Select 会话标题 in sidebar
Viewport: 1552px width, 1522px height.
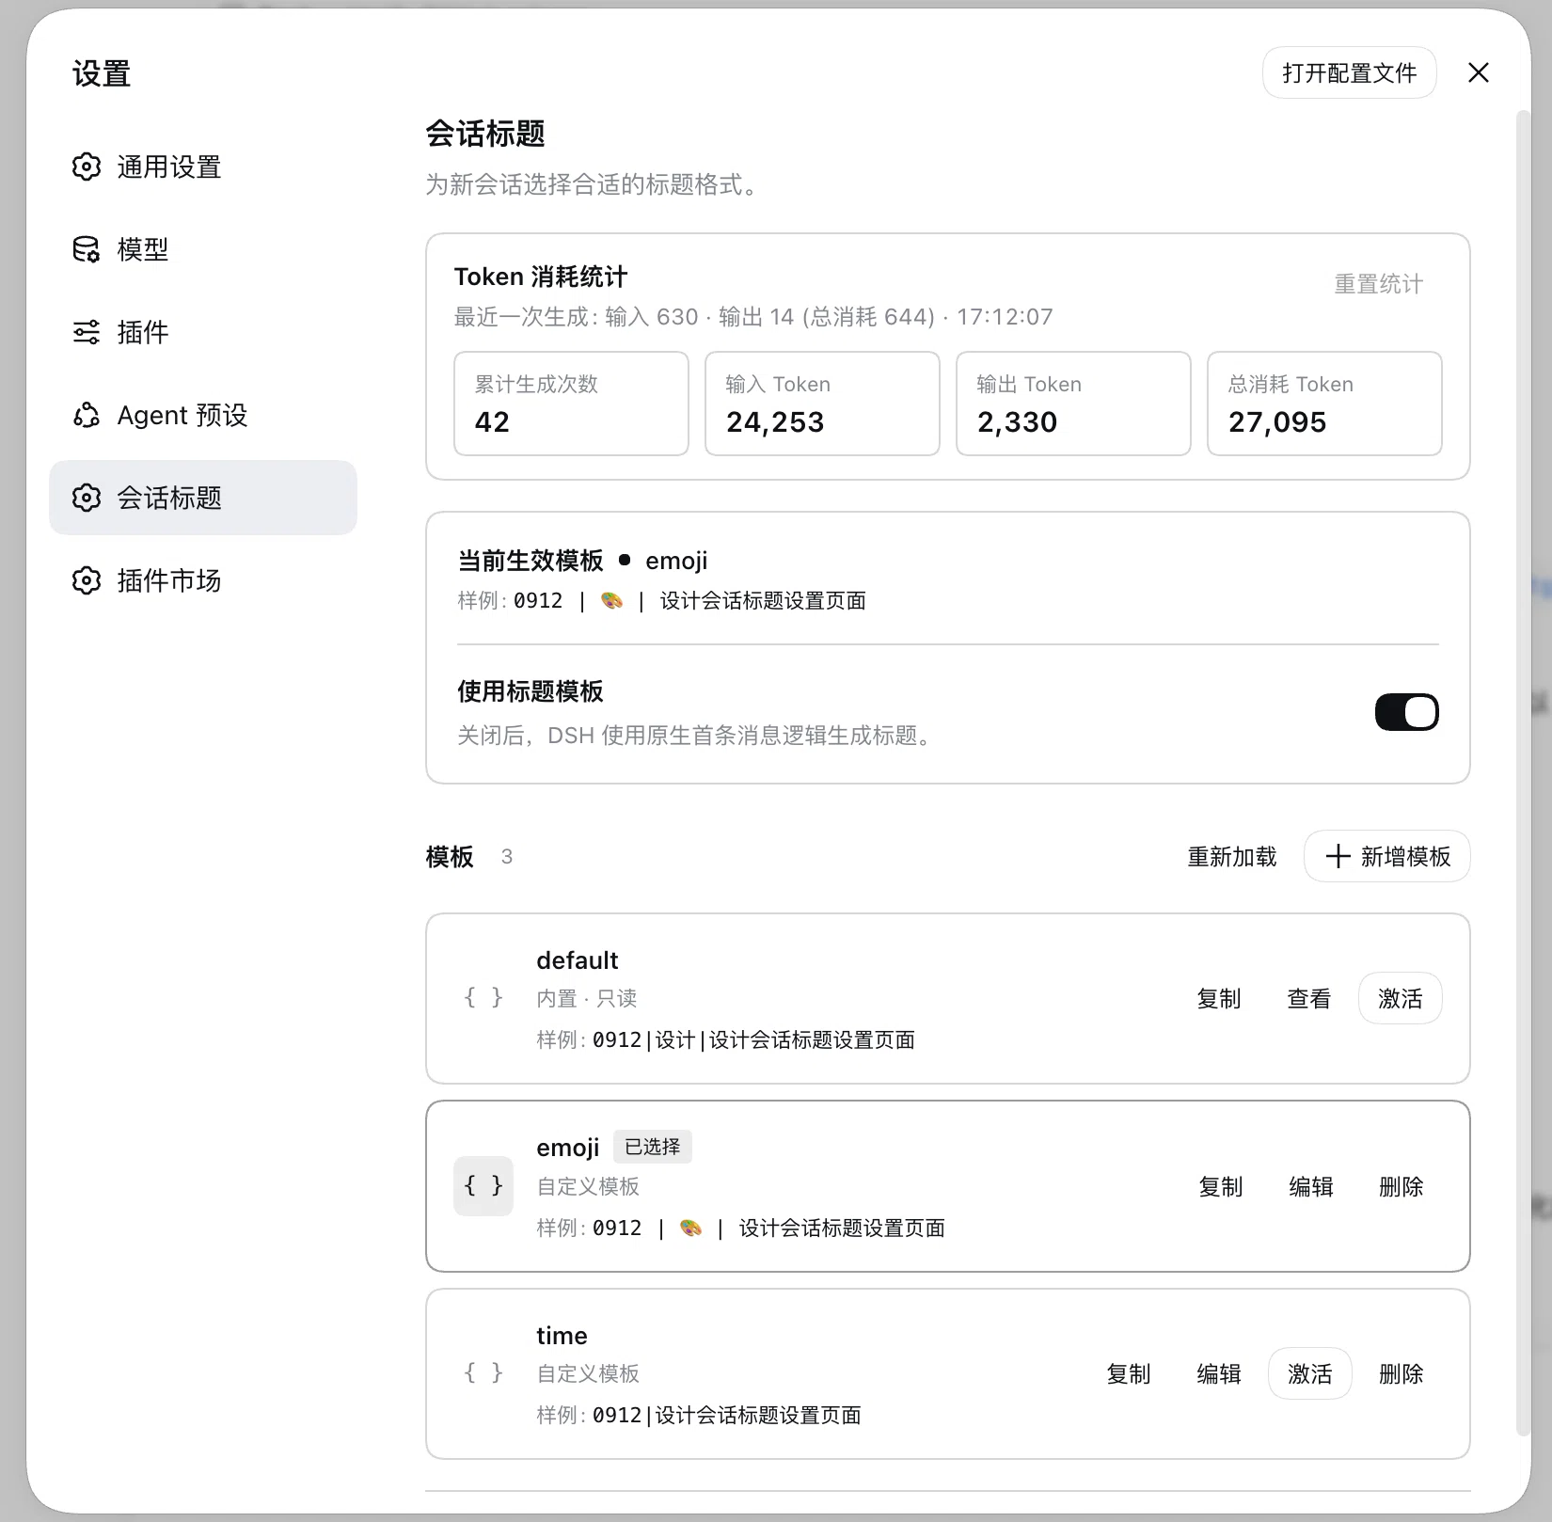(203, 498)
